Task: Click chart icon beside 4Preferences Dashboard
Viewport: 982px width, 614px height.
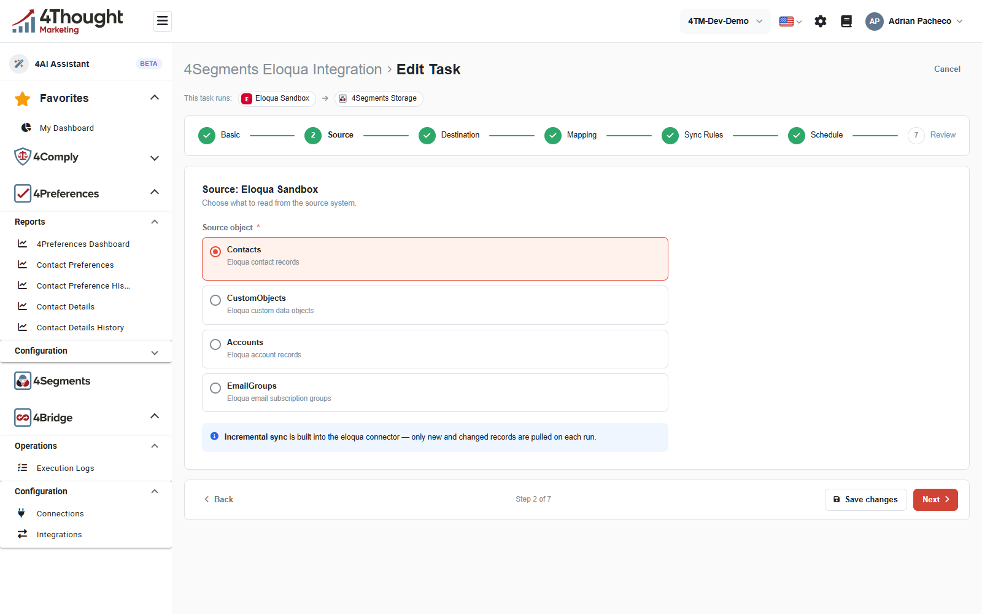Action: click(23, 244)
